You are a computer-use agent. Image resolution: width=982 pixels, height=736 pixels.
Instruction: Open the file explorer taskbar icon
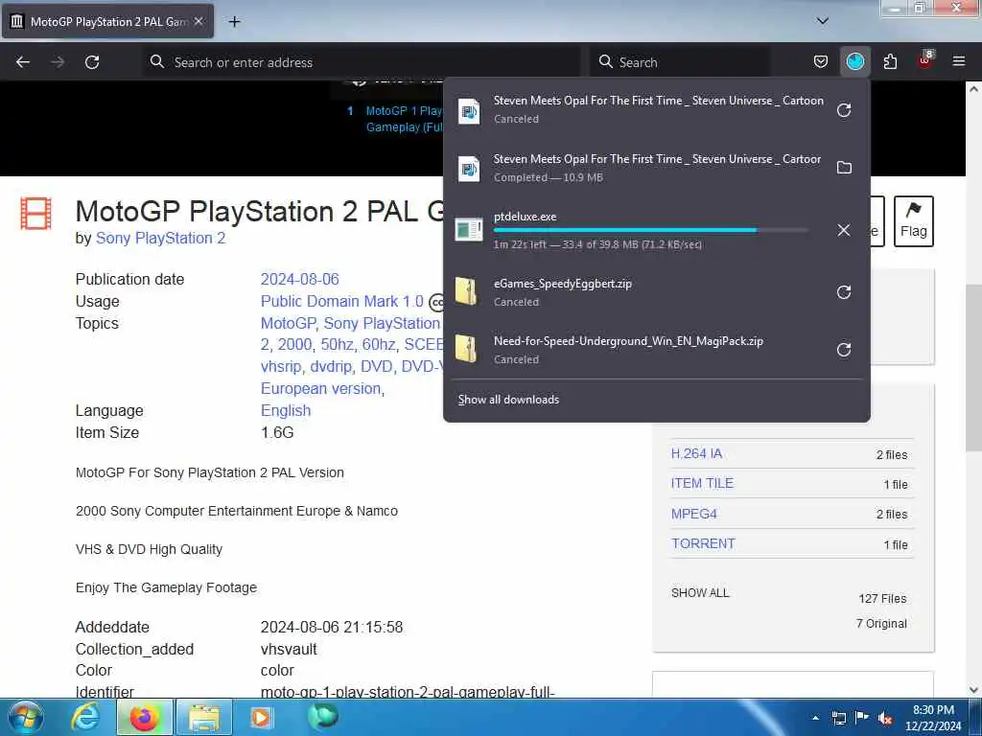(204, 717)
